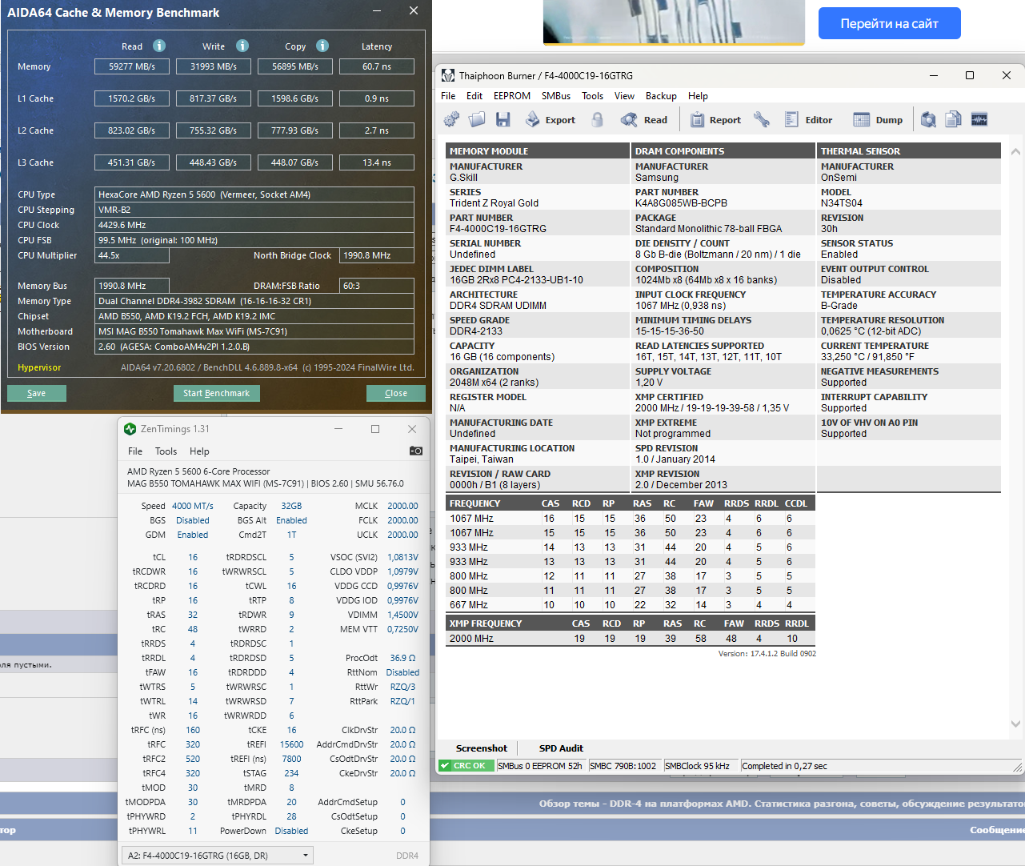Click the info icon next to Write in AIDA64
This screenshot has width=1025, height=866.
point(242,46)
